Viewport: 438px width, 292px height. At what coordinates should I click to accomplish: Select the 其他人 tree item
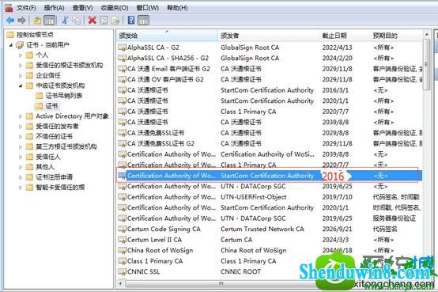pos(45,167)
